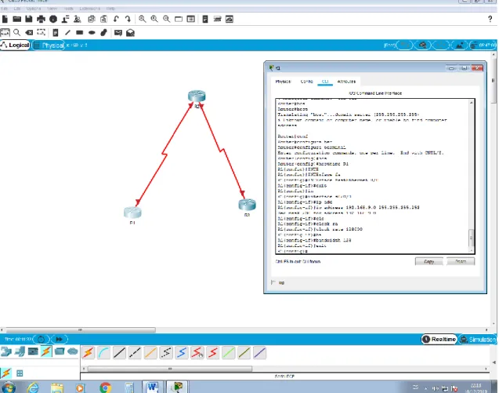Click the New file icon
The height and width of the screenshot is (393, 499).
pyautogui.click(x=5, y=19)
